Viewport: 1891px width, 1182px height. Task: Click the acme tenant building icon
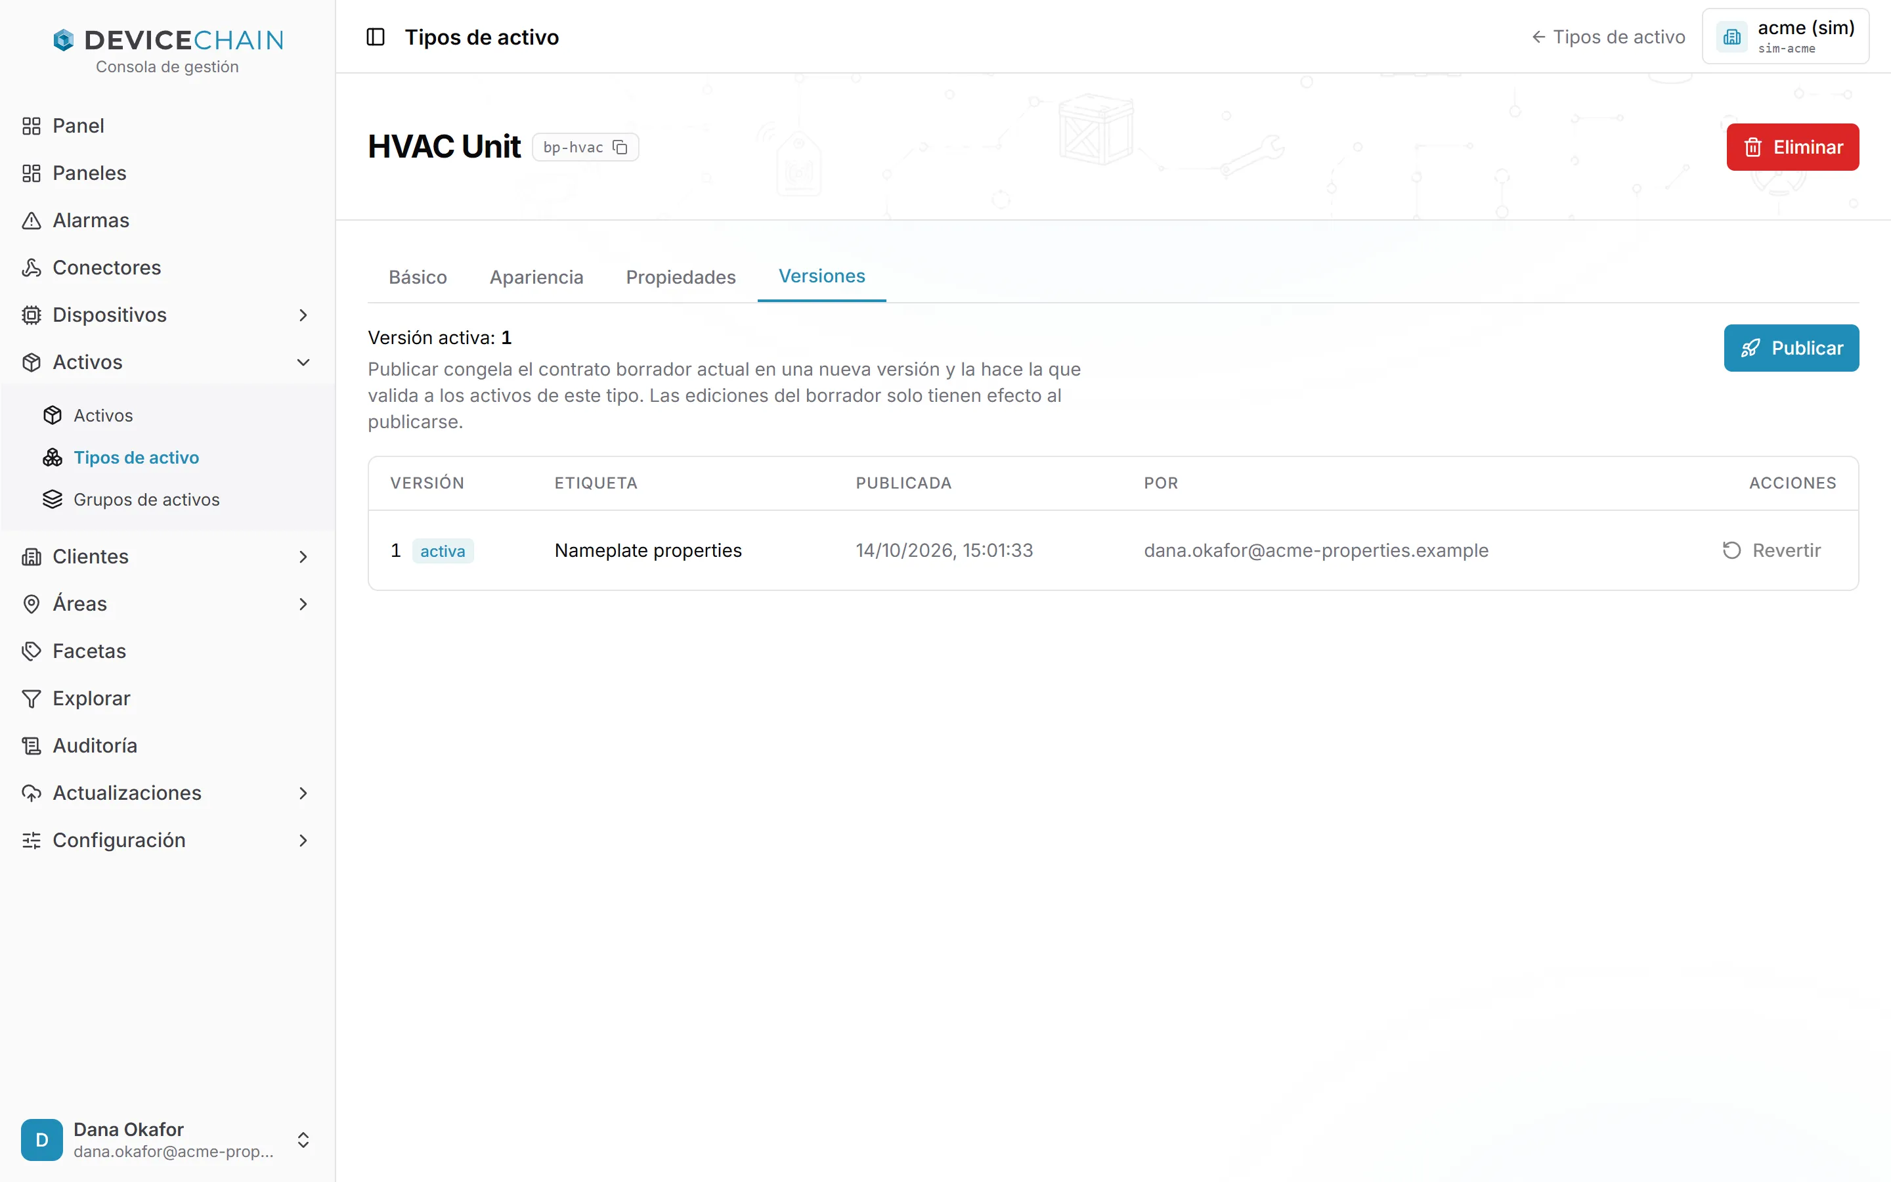tap(1731, 37)
